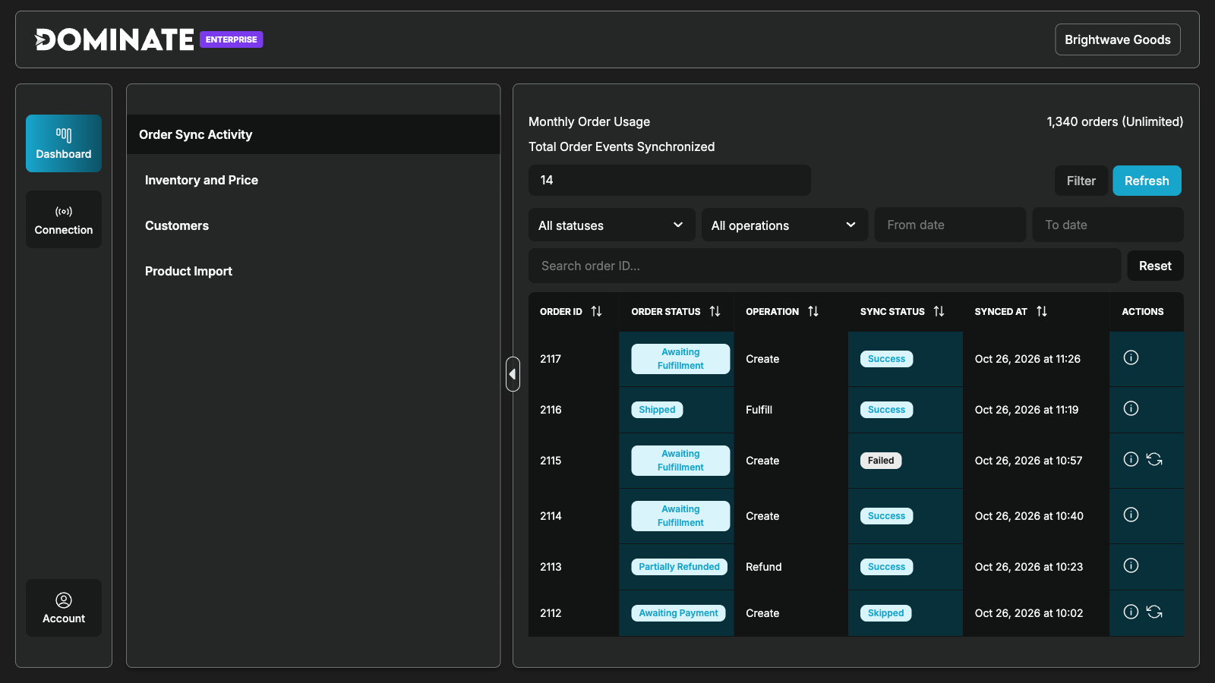1215x683 pixels.
Task: Click the Shipped status badge
Action: (657, 410)
